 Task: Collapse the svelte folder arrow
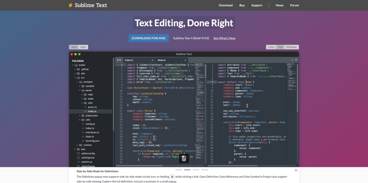coord(73,65)
